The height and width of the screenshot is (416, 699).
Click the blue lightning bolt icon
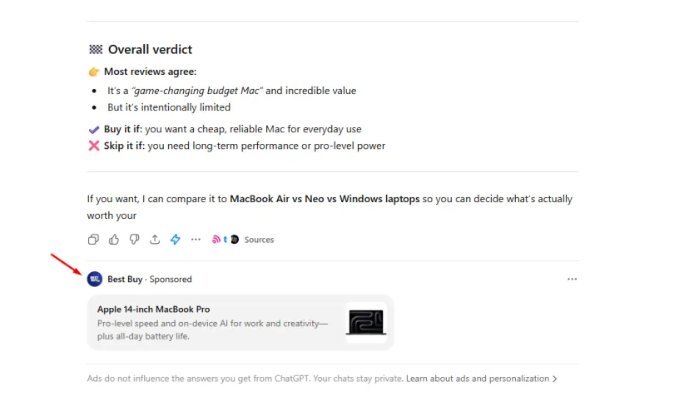(x=176, y=240)
